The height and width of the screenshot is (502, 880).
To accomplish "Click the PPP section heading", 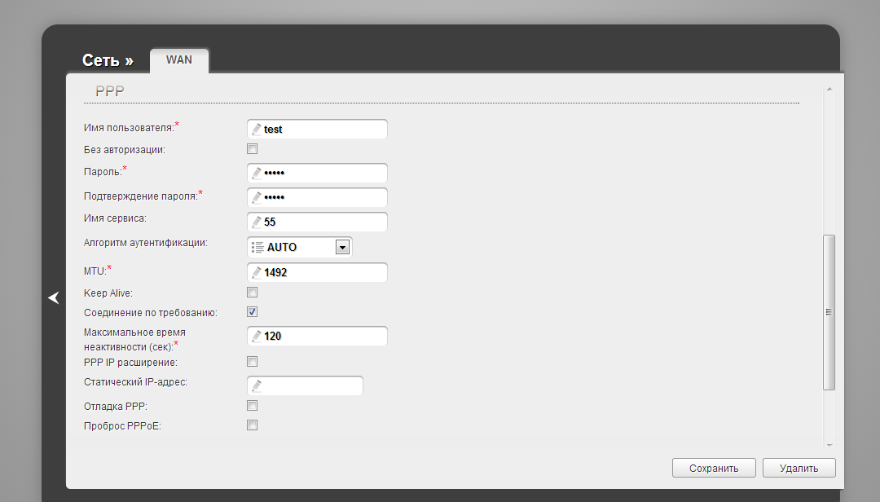I will tap(109, 91).
